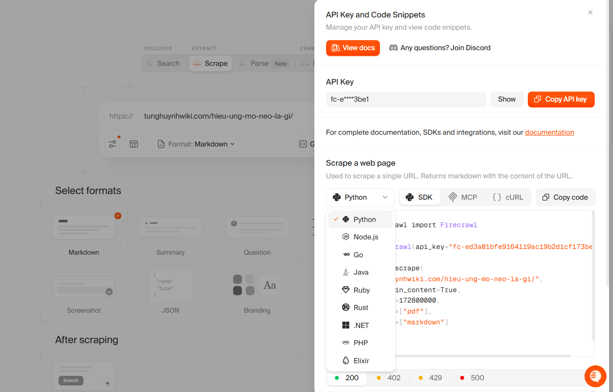Switch to the MCP snippet tab
This screenshot has height=392, width=613.
pos(463,198)
